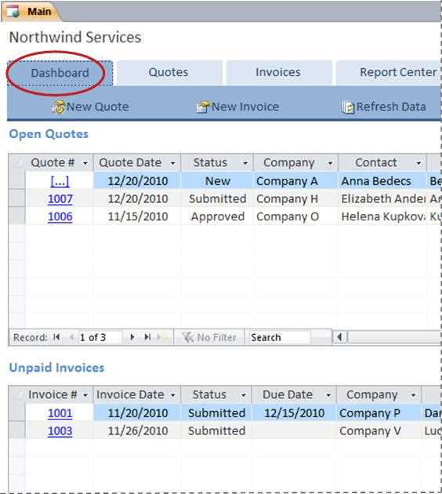Click the New Invoice icon
Screen dimensions: 442x494
point(203,107)
